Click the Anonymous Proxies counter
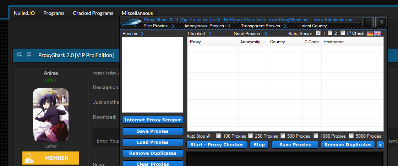 click(207, 26)
